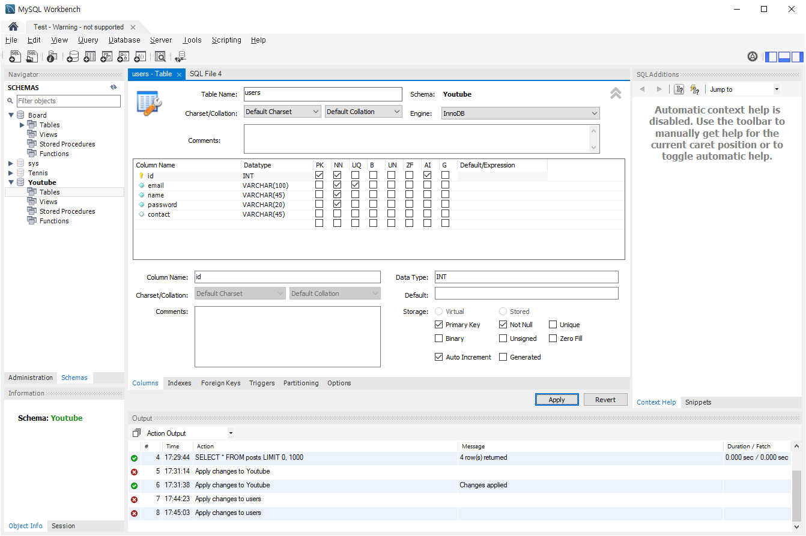
Task: Collapse table header double-chevron icon
Action: tap(616, 93)
